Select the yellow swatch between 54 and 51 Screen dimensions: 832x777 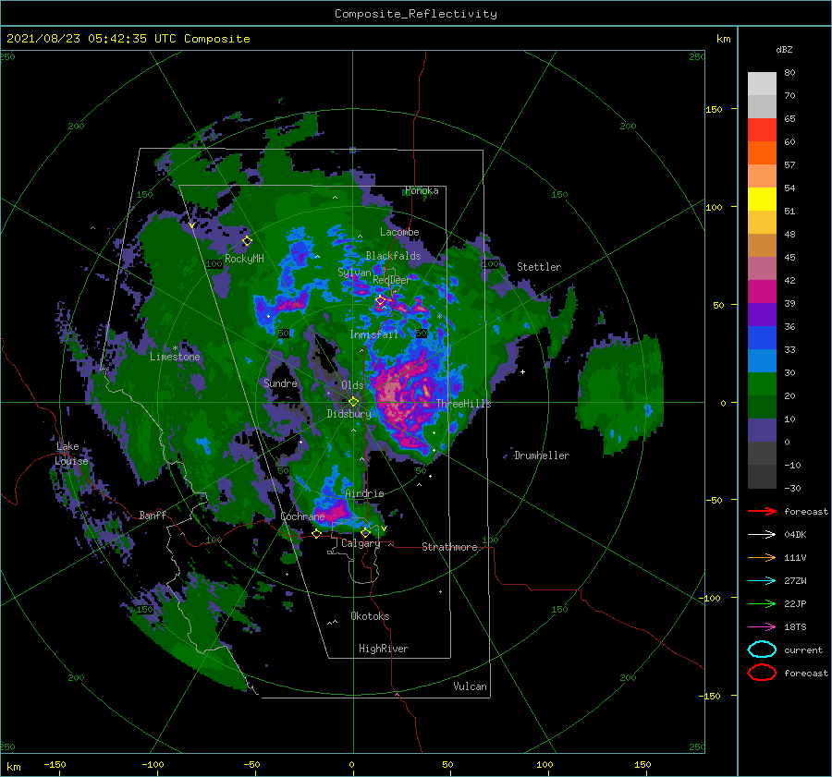(x=762, y=200)
